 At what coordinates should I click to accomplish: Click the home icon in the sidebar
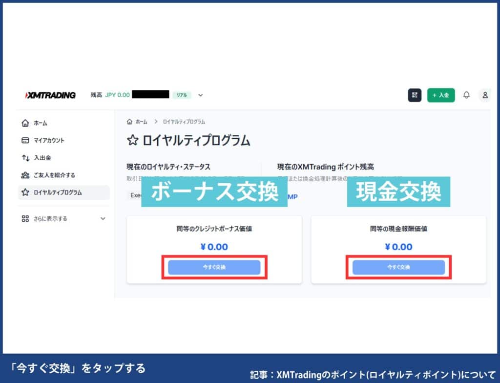pyautogui.click(x=25, y=123)
